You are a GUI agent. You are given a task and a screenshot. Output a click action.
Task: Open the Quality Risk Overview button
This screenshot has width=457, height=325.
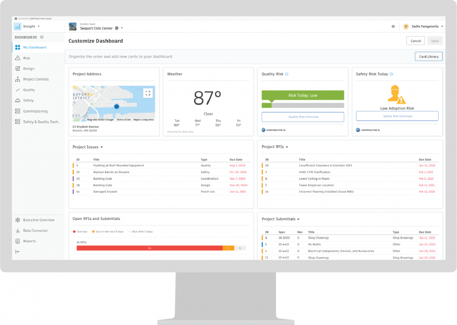(303, 117)
